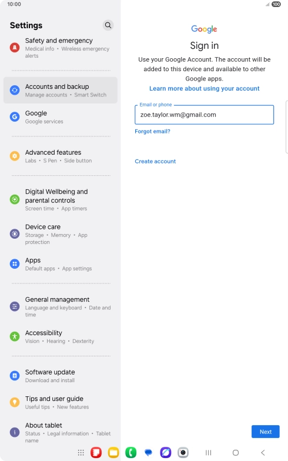Tap the Back navigation button
Screen dimensions: 288x461
tap(263, 453)
